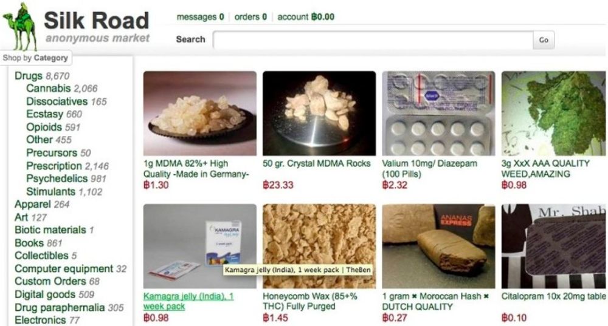This screenshot has width=608, height=326.
Task: Open the 1g MDMA 82% product thumbnail
Action: click(199, 114)
